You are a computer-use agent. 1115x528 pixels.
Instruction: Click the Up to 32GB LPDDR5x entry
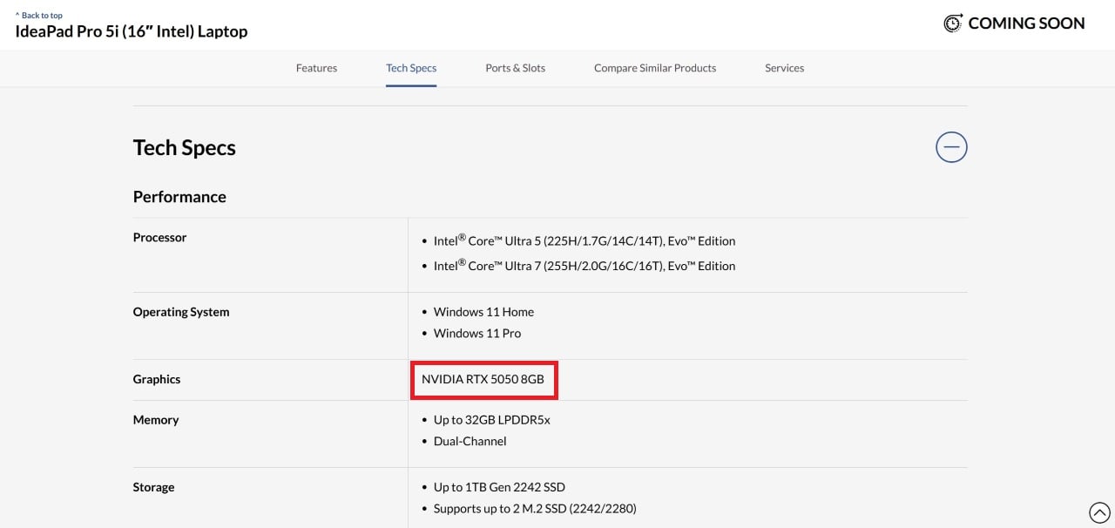click(x=492, y=420)
